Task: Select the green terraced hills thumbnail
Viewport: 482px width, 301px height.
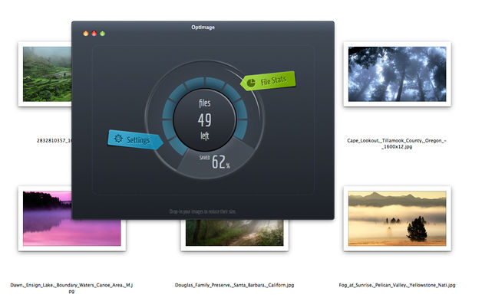Action: click(47, 74)
